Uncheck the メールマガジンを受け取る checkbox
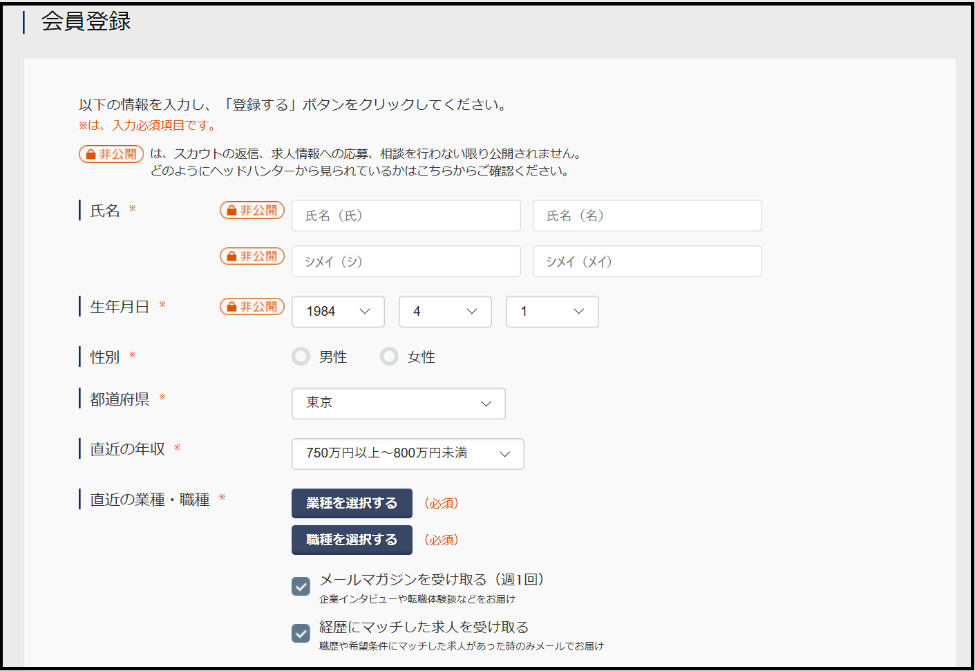 pyautogui.click(x=301, y=586)
